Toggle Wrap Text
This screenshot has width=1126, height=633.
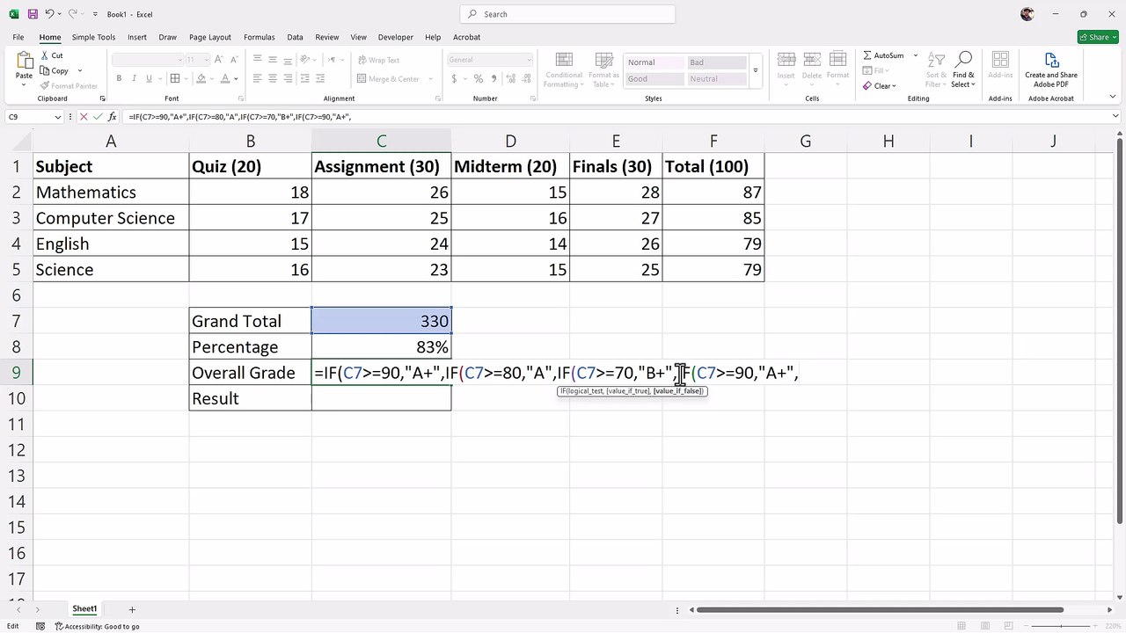click(x=378, y=60)
